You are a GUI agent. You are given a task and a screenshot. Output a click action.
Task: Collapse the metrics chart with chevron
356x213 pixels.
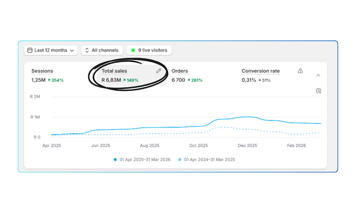pos(318,75)
